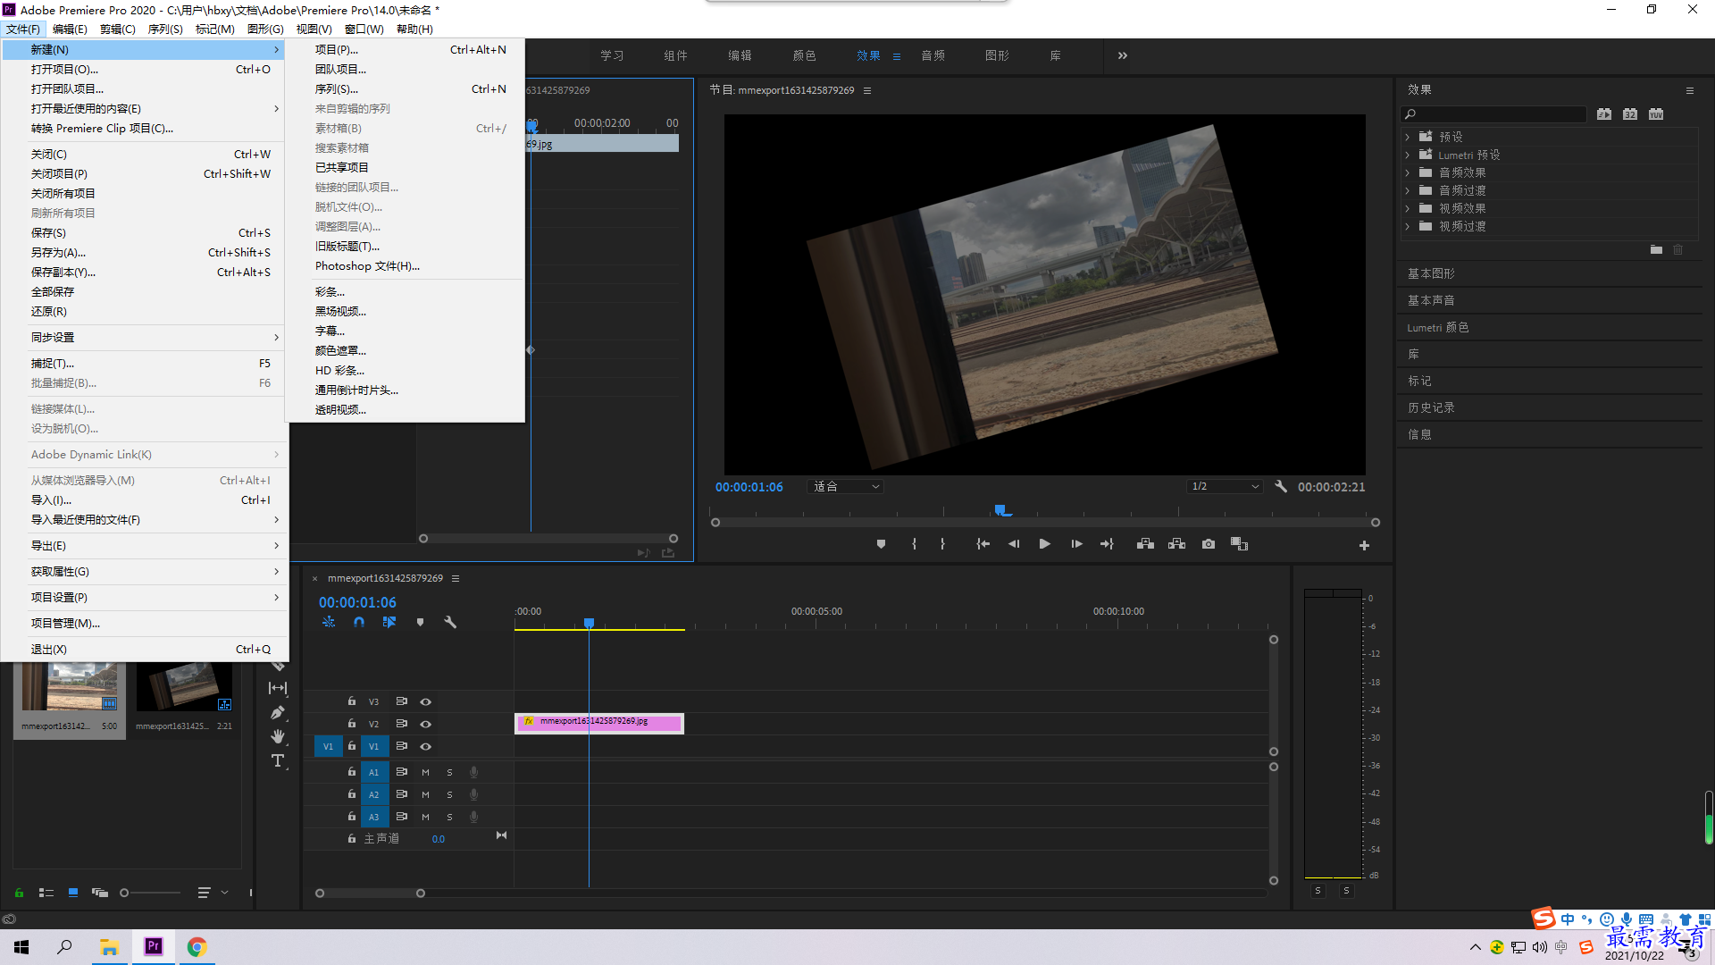Viewport: 1715px width, 965px height.
Task: Create new custom bin in Effects
Action: click(x=1656, y=250)
